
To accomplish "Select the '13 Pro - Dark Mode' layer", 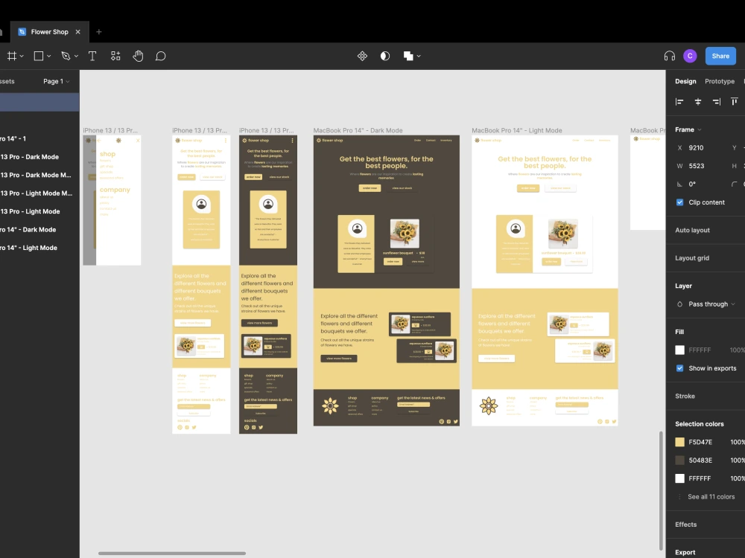I will pyautogui.click(x=39, y=156).
